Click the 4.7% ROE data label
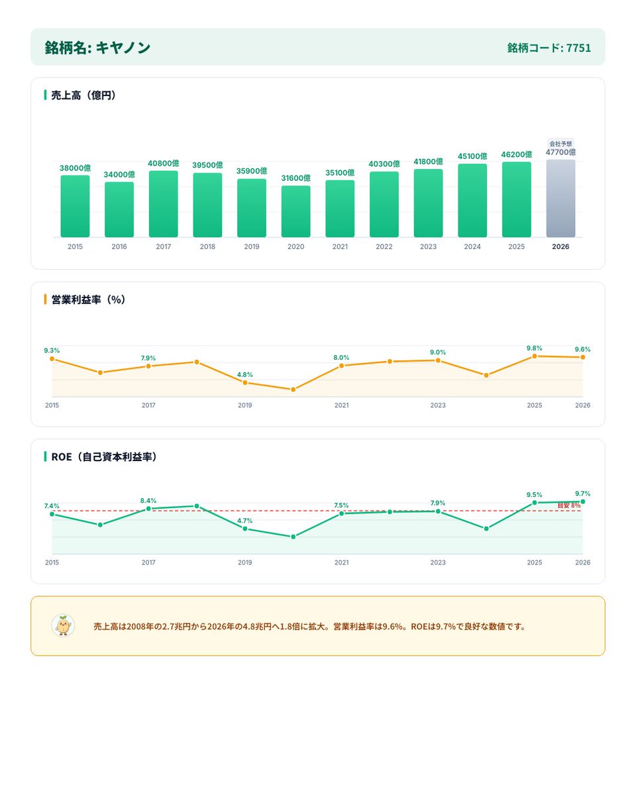Screen dimensions: 636x795 (245, 521)
